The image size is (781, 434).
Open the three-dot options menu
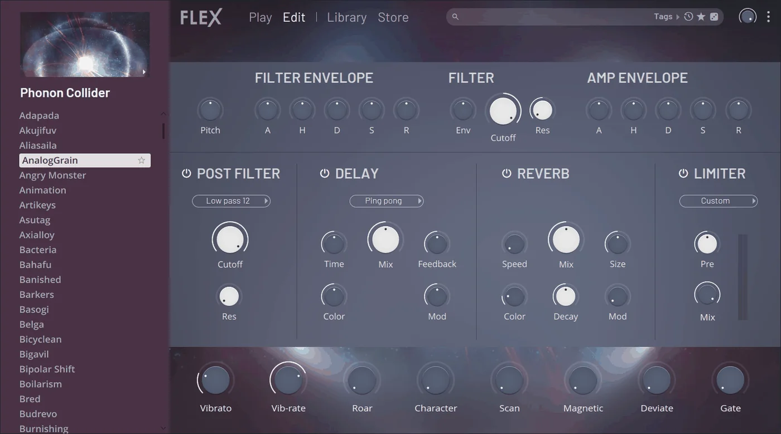[768, 17]
